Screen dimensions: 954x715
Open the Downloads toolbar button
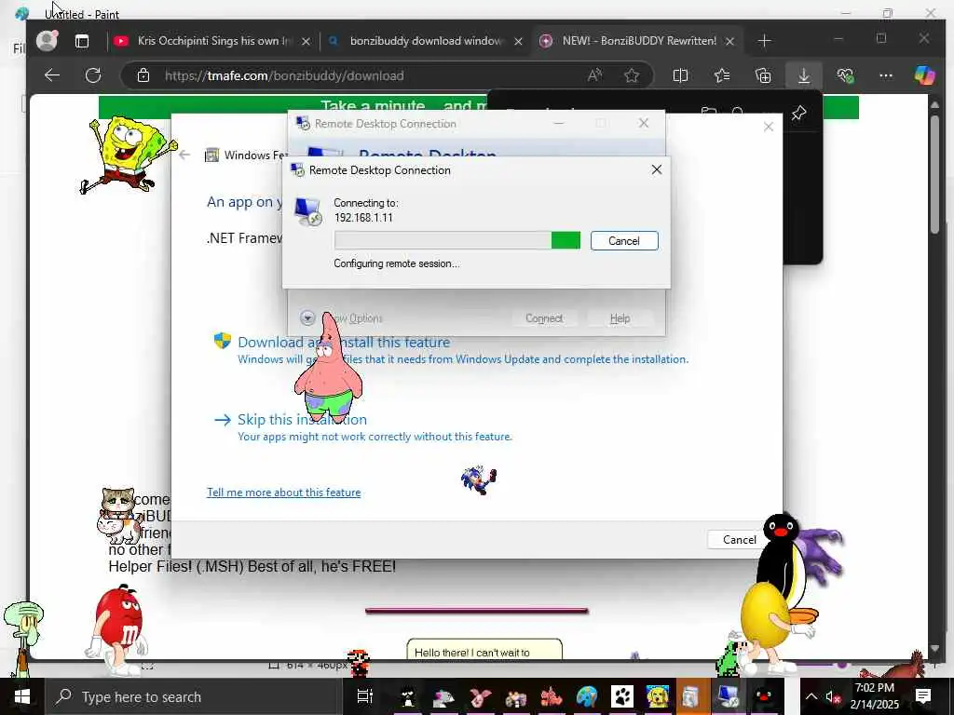coord(804,75)
